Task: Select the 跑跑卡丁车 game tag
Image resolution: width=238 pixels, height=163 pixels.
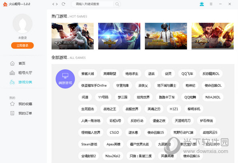Action: tap(167, 97)
